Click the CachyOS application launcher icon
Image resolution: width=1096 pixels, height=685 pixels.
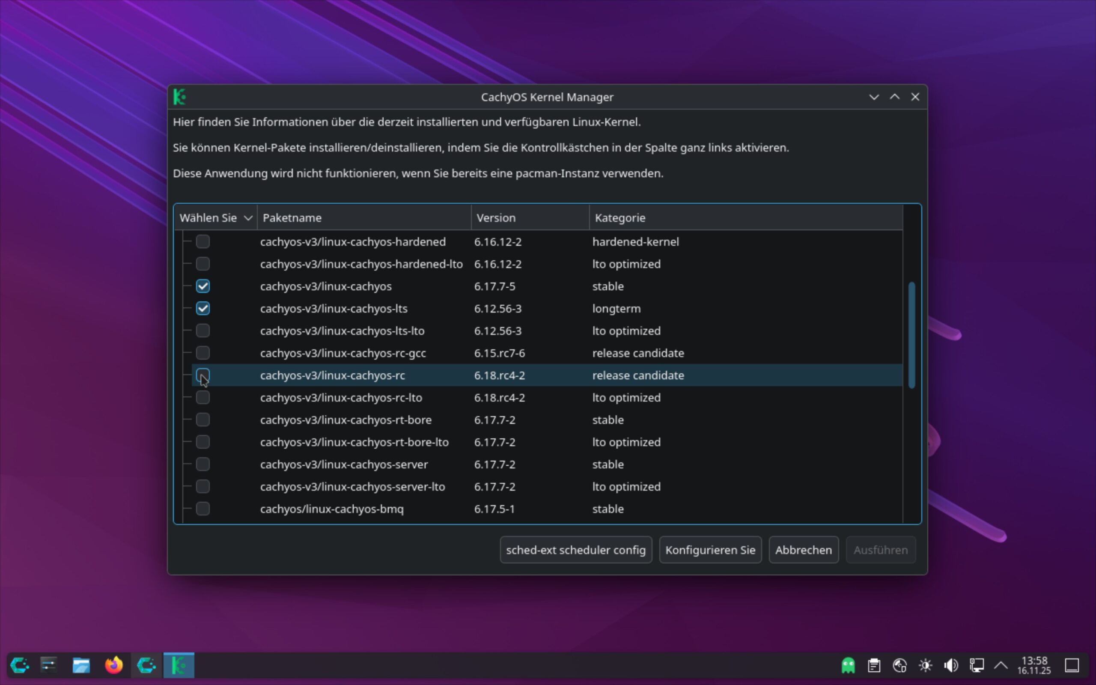[19, 665]
